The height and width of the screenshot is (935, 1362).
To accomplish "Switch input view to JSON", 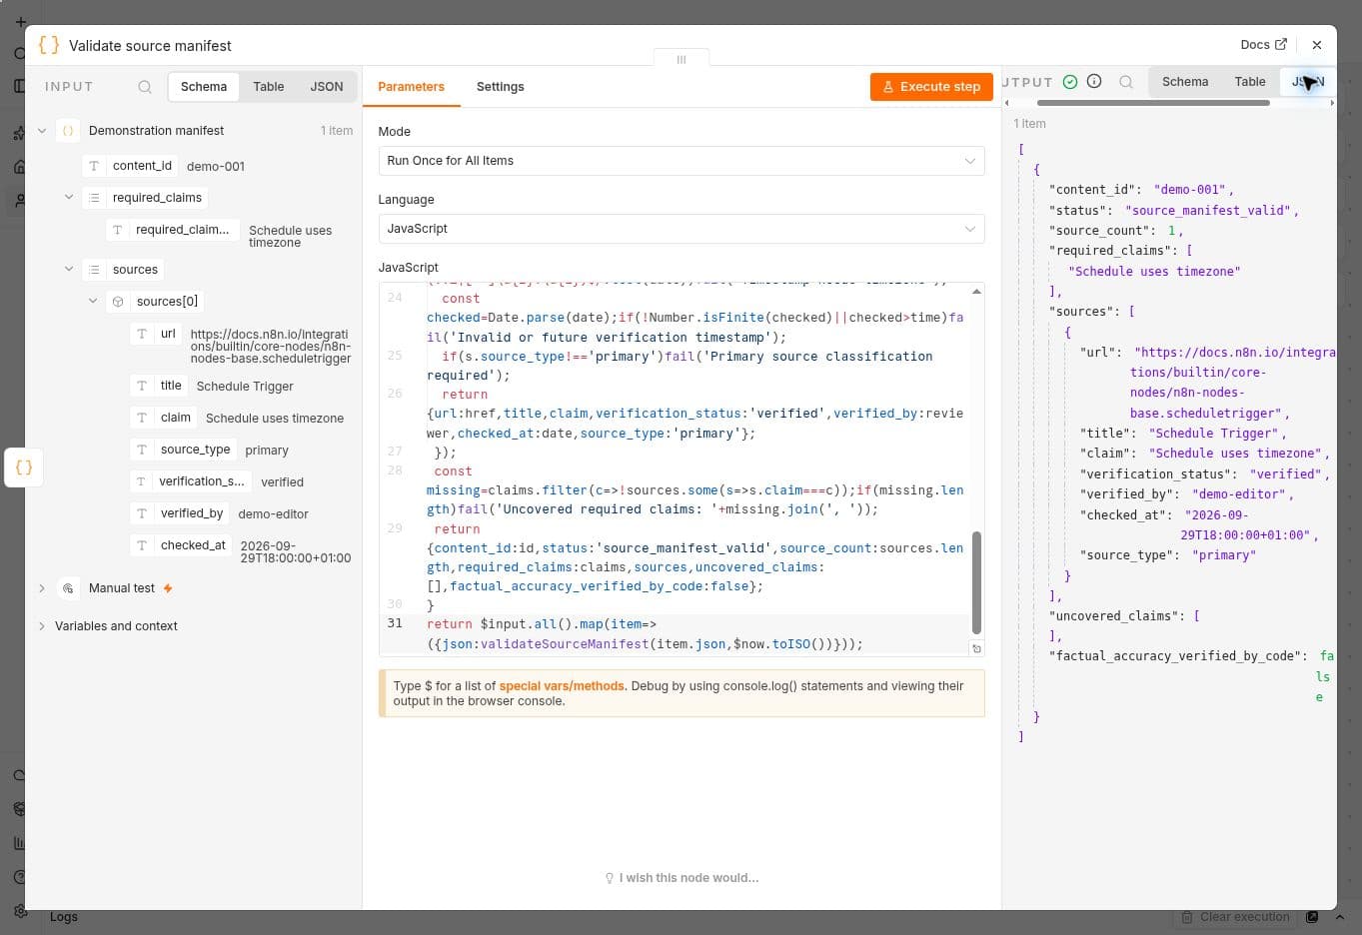I will click(x=327, y=87).
